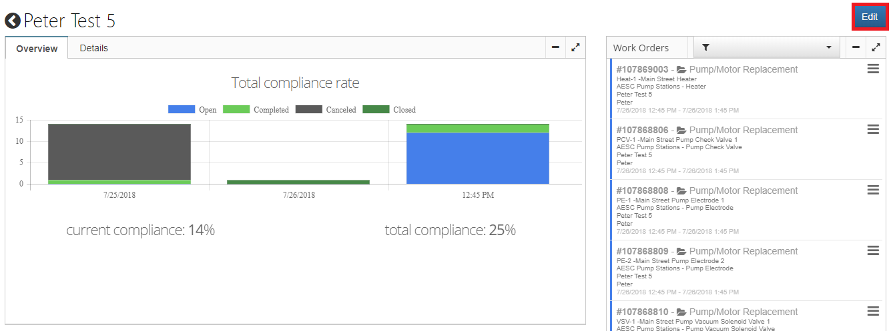Open hamburger menu for work order #107868810
The width and height of the screenshot is (893, 331).
(873, 311)
